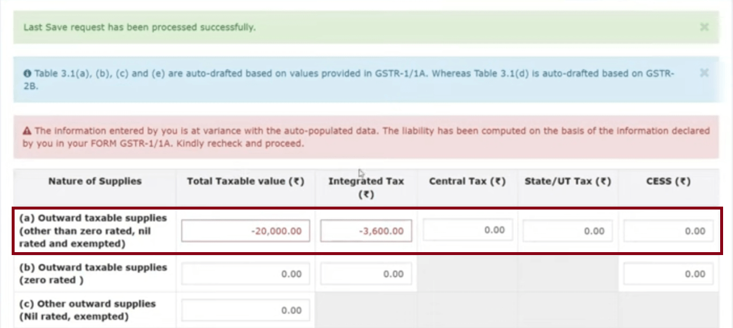Select State/UT Tax field in row (a)
Viewport: 733px width, 328px height.
point(568,231)
